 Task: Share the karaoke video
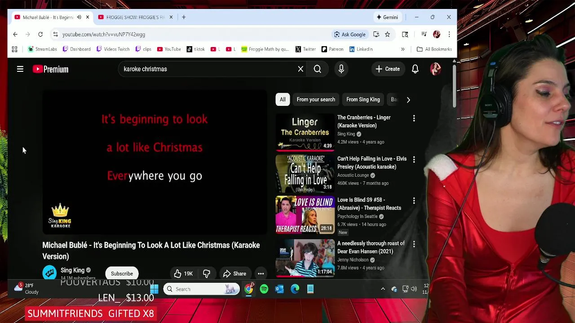click(234, 274)
